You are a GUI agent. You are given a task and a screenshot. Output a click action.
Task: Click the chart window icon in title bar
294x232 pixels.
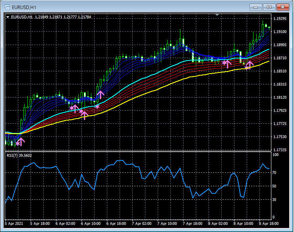pos(7,7)
